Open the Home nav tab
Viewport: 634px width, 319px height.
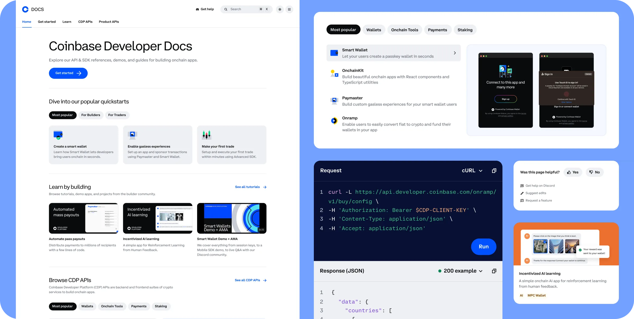(27, 22)
